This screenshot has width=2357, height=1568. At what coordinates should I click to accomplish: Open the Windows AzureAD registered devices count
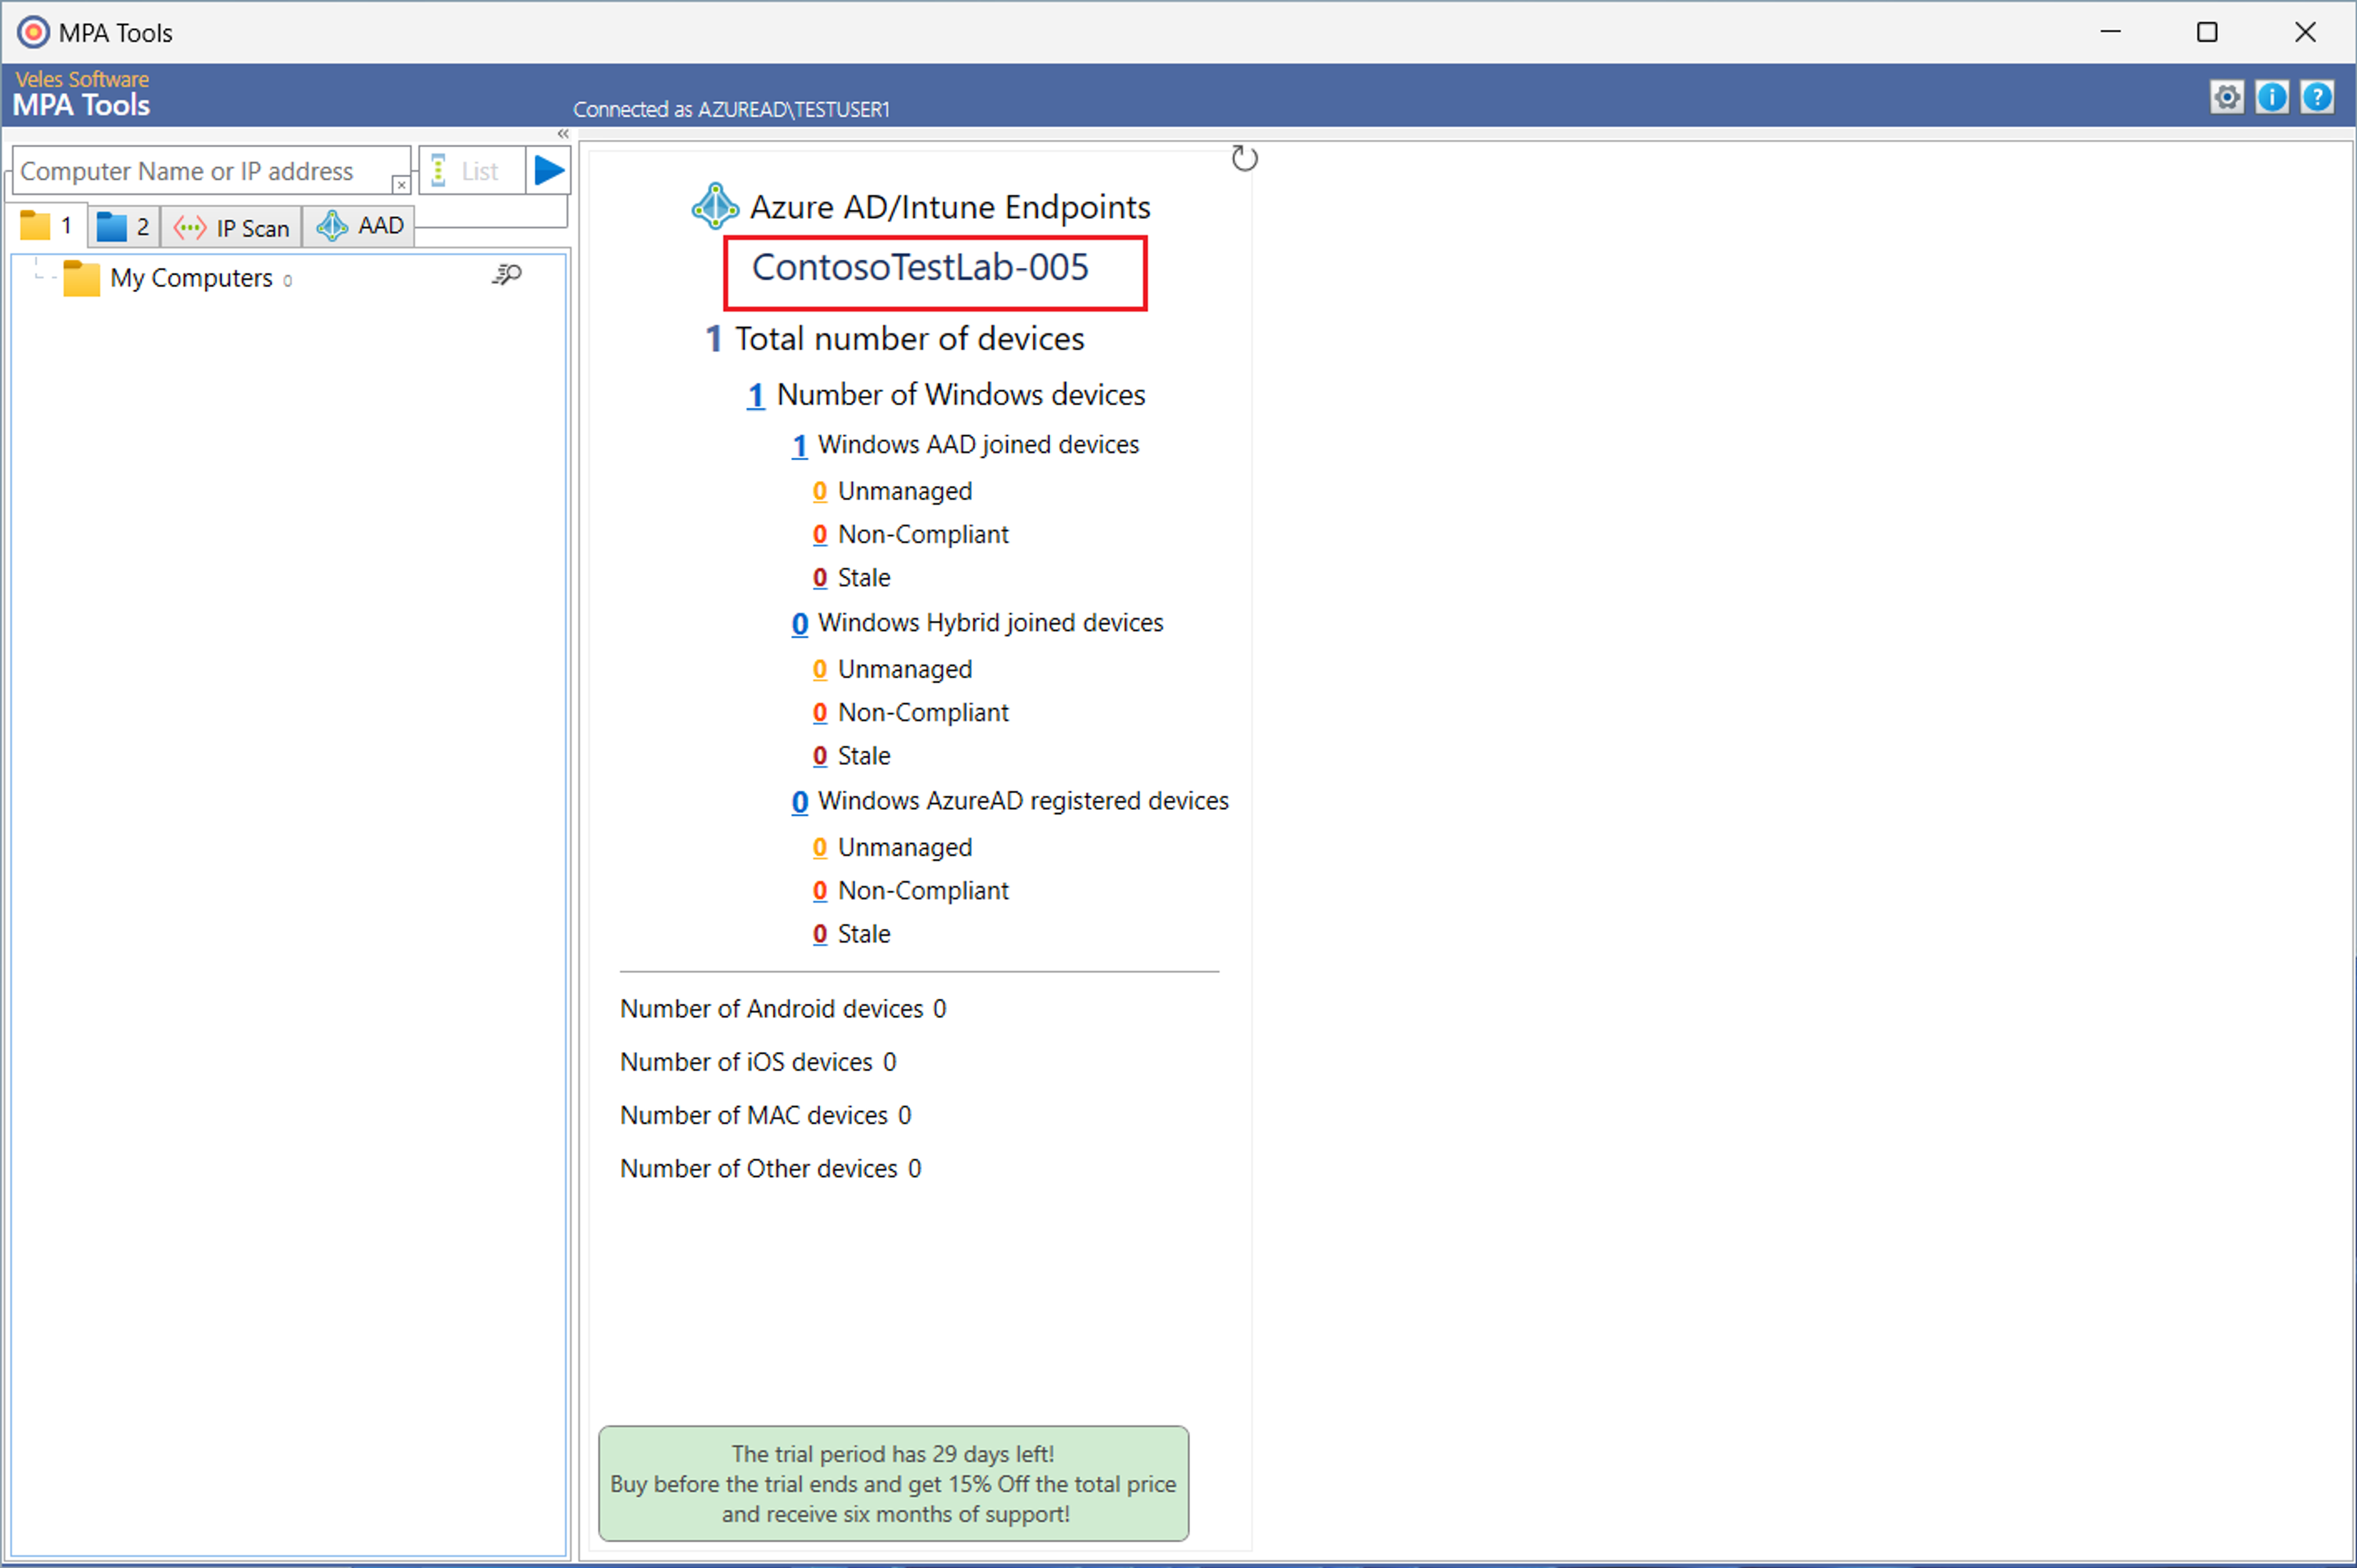pyautogui.click(x=799, y=802)
